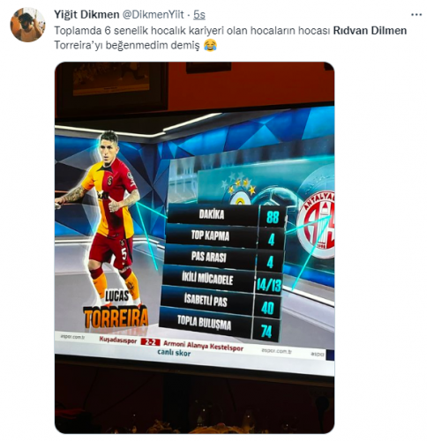Open the tweet's three-dot more menu
The image size is (427, 441).
click(416, 15)
